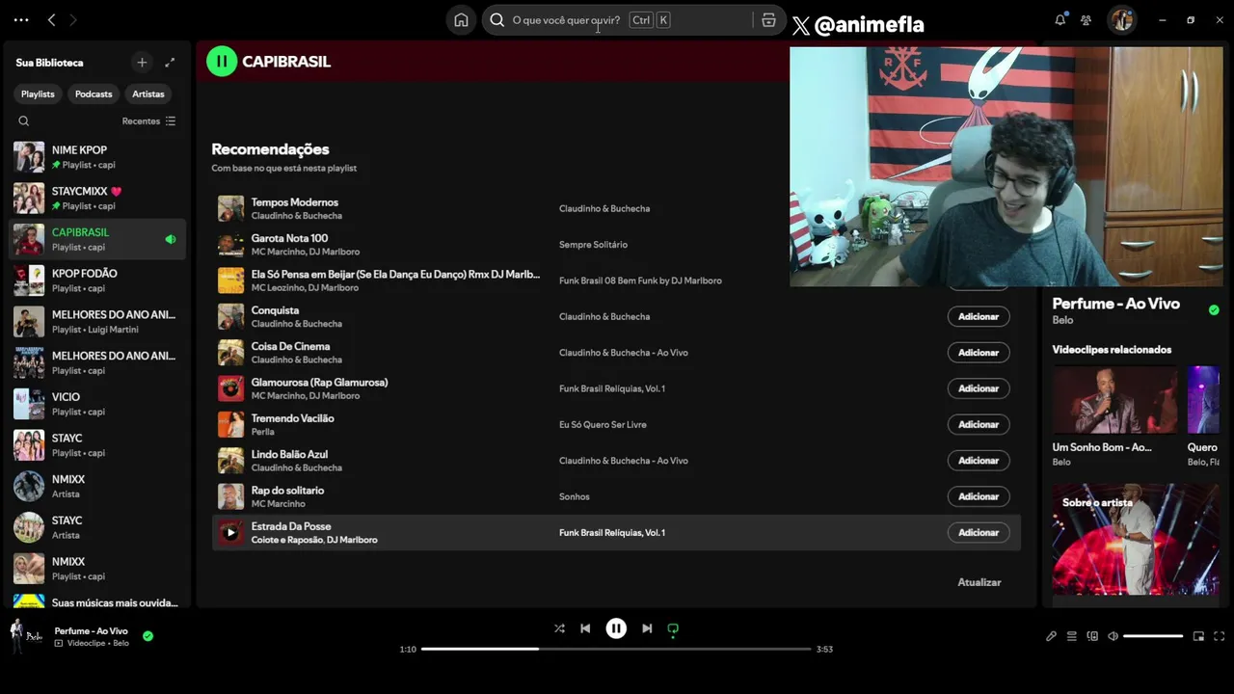Filter library by Playlists
The height and width of the screenshot is (694, 1234).
click(38, 93)
